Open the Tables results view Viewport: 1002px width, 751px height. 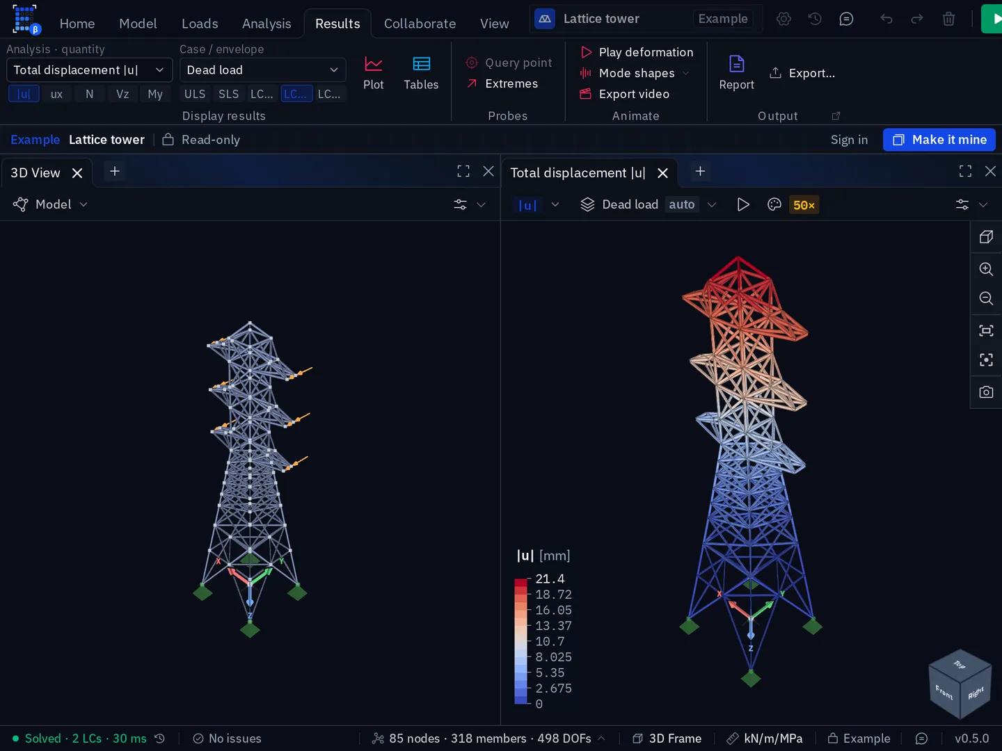coord(421,73)
